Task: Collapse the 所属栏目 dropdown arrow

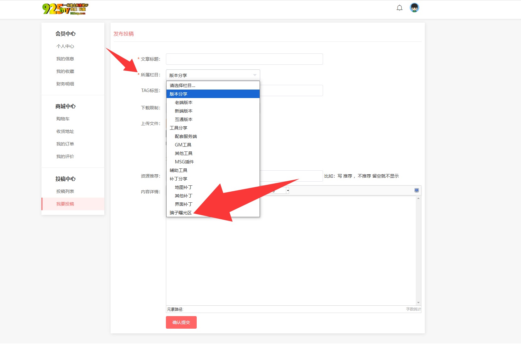Action: pos(255,75)
